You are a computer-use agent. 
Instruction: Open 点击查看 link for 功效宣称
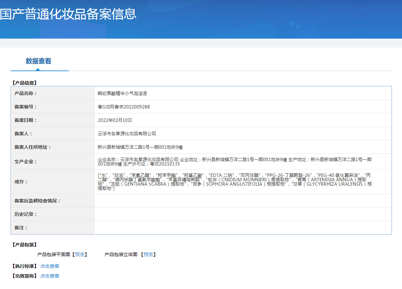(50, 276)
